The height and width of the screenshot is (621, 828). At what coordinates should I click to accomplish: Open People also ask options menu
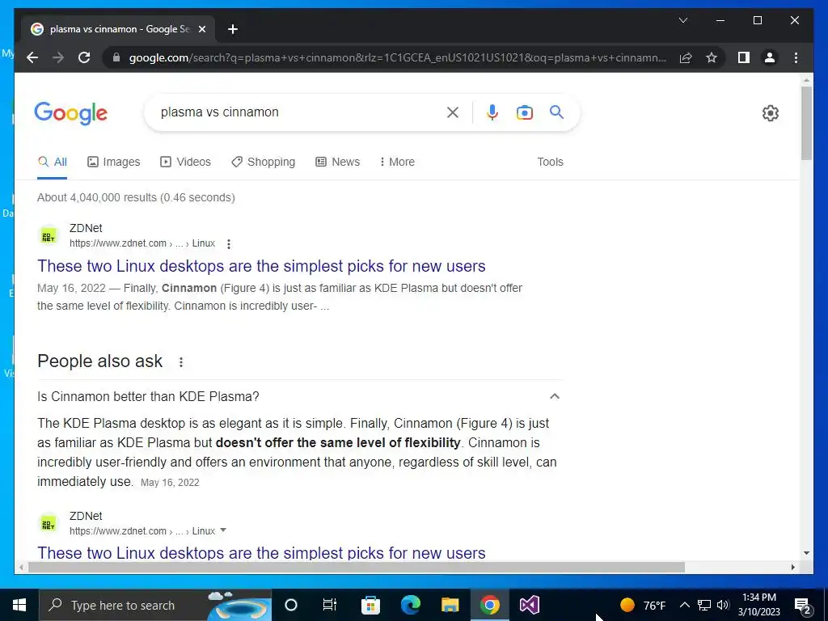pos(181,362)
